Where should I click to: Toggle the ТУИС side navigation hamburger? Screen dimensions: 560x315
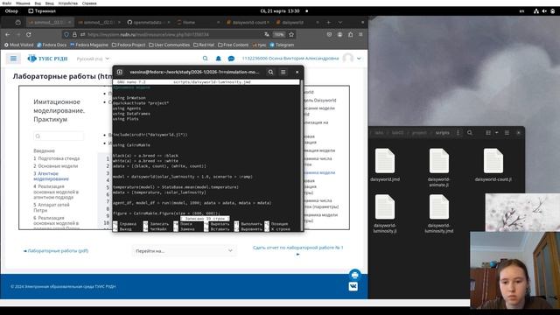13,59
